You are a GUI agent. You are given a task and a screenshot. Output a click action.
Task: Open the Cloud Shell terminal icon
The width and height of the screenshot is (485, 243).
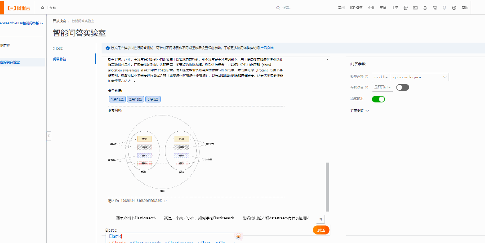(415, 8)
